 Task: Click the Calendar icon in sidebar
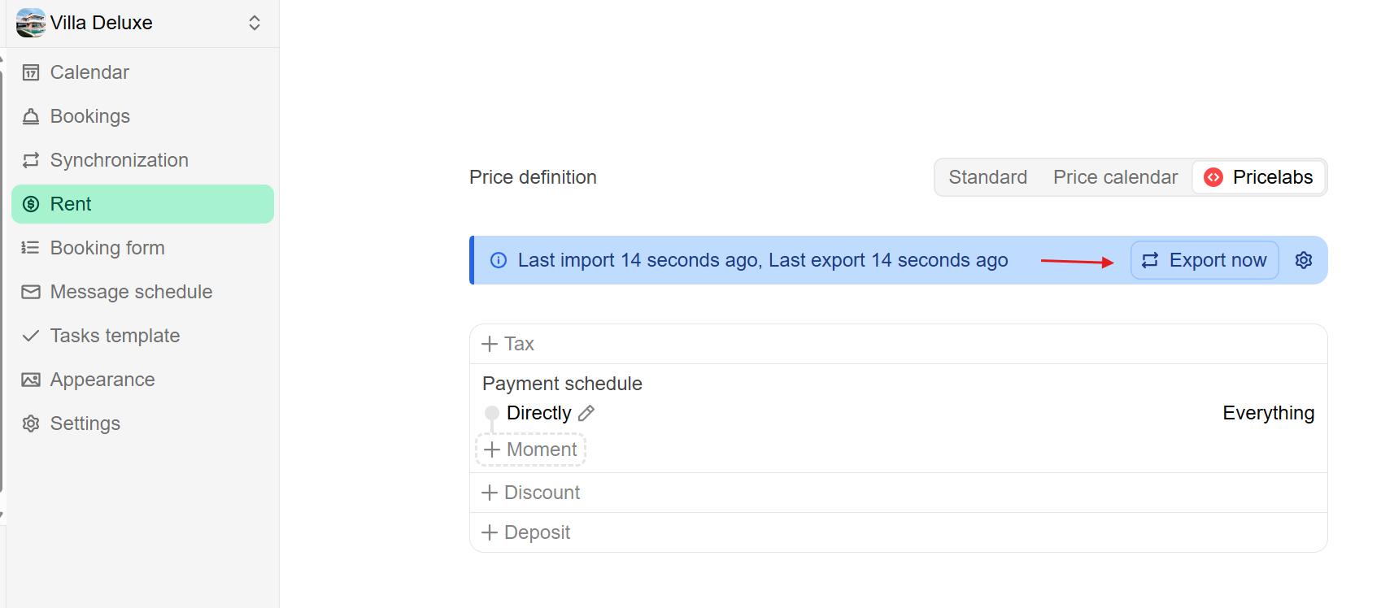[x=31, y=72]
